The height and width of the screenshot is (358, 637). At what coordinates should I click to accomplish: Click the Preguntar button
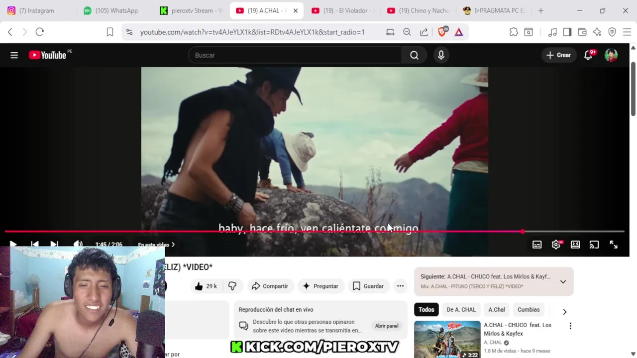point(320,286)
